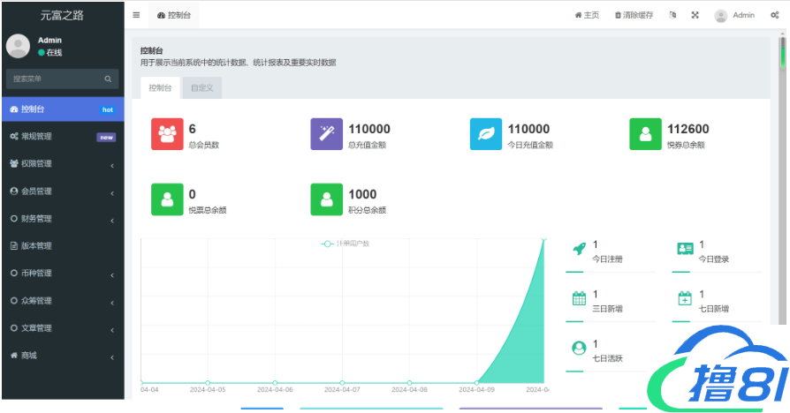
Task: Click the calendar icon for 三日新增
Action: click(x=579, y=299)
